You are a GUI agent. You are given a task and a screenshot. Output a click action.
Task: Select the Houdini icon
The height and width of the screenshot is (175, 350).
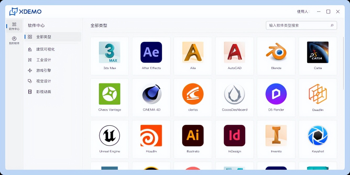[x=151, y=135]
